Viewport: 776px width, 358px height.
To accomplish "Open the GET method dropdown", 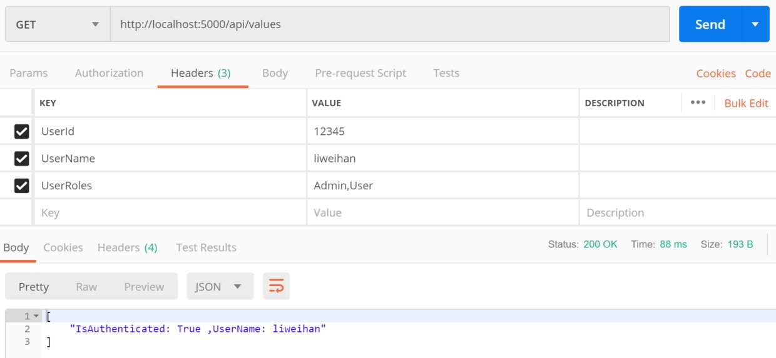I will click(58, 24).
